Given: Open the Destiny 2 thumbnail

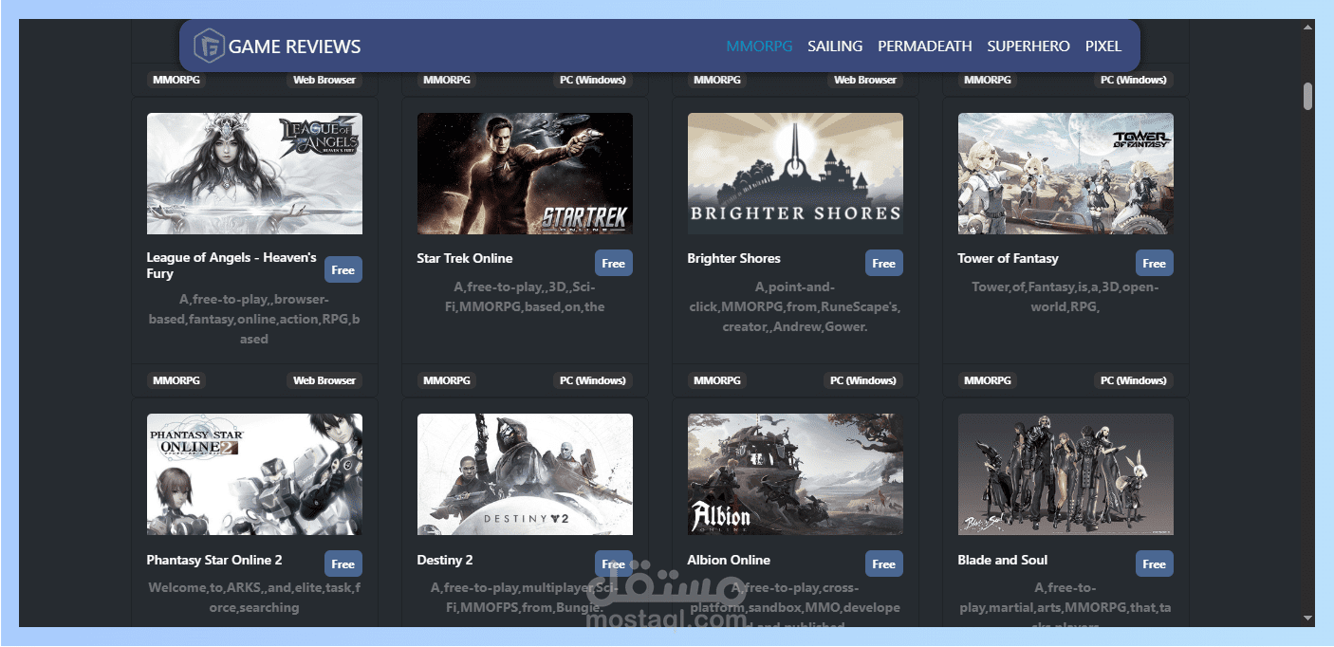Looking at the screenshot, I should [525, 474].
